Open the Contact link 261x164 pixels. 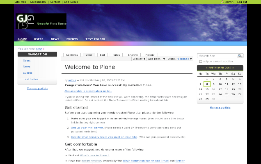[55, 2]
